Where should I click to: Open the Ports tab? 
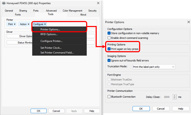tap(36, 11)
